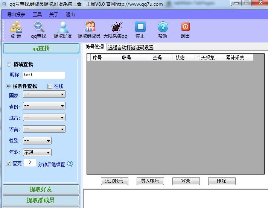The width and height of the screenshot is (268, 208).
Task: Start 无限采集qq bug icon
Action: [116, 30]
